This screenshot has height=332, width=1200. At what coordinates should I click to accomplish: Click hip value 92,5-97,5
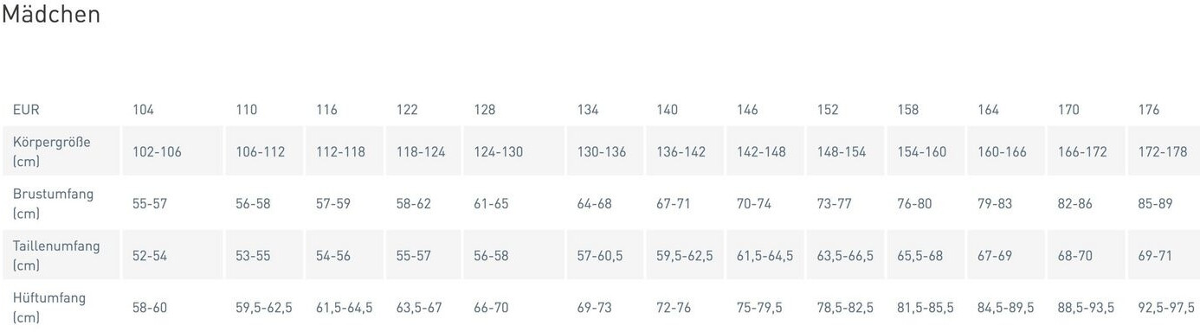[x=1166, y=308]
